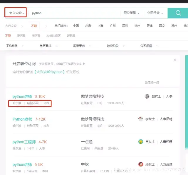Click 1000-9999人 in python讲师 6-10K row

(115, 103)
